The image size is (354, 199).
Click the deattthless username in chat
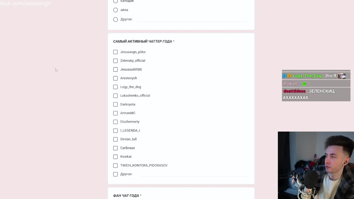coord(294,91)
